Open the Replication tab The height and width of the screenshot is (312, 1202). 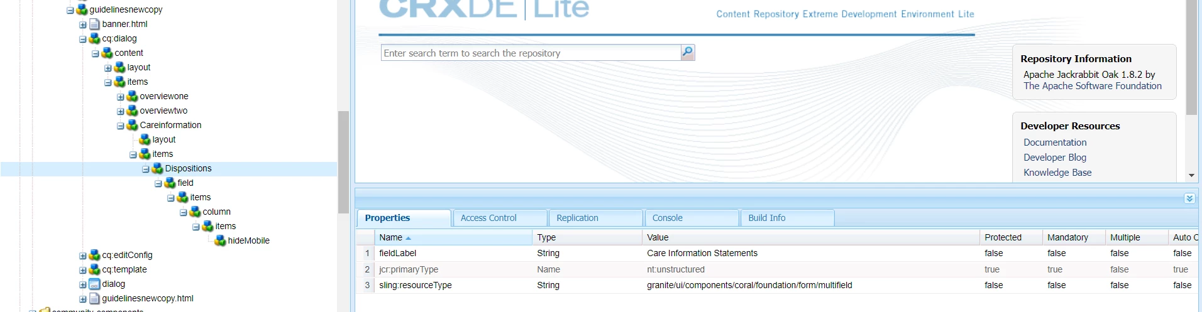coord(596,218)
